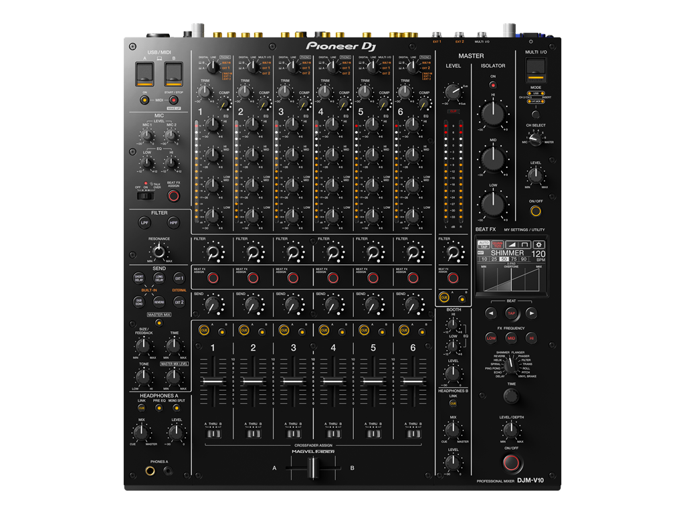The height and width of the screenshot is (514, 685).
Task: Click the Magvel crossfader handle
Action: point(312,468)
